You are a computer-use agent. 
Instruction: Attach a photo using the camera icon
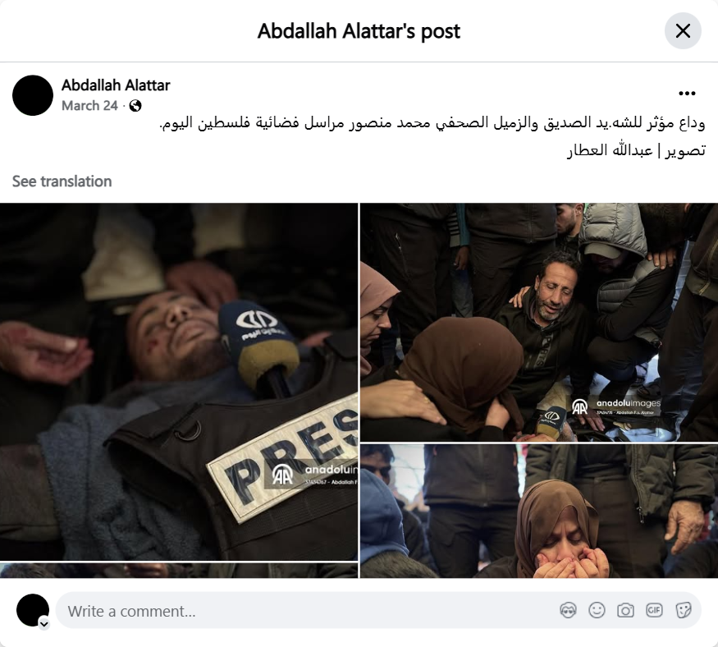coord(625,610)
